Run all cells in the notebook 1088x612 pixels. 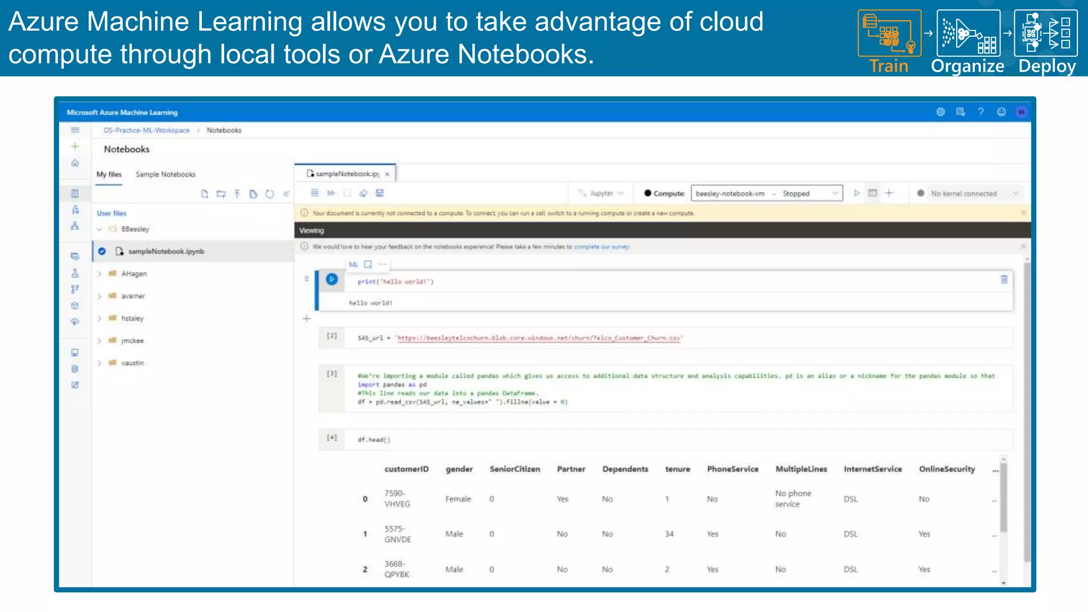(331, 193)
